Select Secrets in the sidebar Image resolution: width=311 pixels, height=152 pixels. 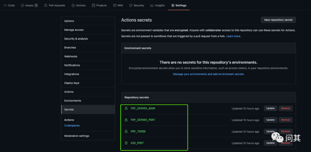pyautogui.click(x=88, y=110)
